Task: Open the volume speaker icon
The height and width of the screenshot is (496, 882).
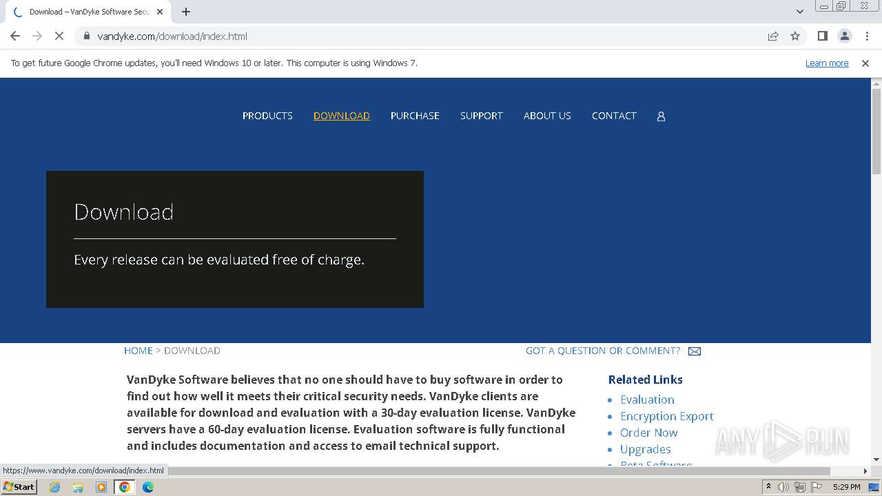Action: (783, 487)
